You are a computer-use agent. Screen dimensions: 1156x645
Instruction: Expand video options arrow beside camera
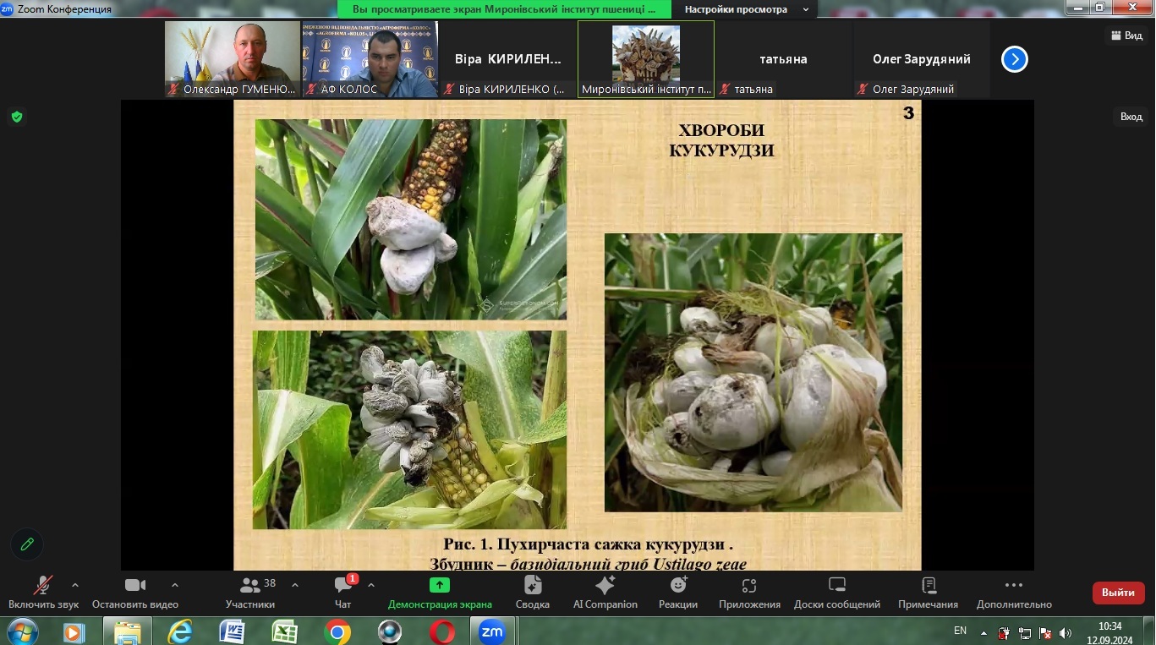pos(175,584)
